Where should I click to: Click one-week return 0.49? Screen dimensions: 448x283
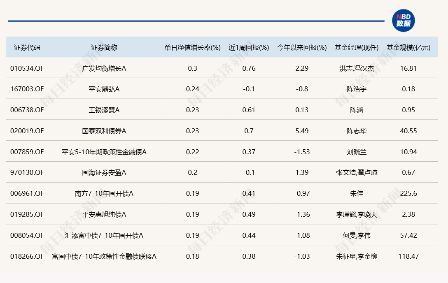(249, 215)
